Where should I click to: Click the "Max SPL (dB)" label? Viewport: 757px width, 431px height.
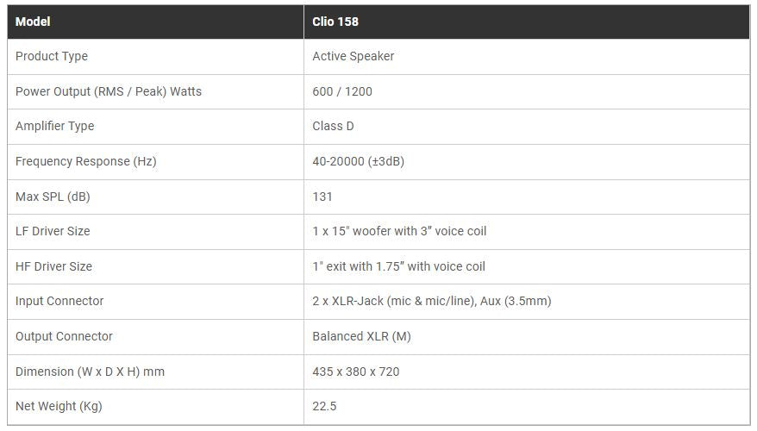point(53,197)
